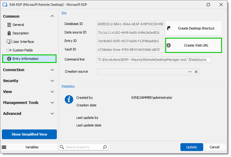Click the globe icon for Web URL
This screenshot has height=157, width=231.
coord(169,45)
